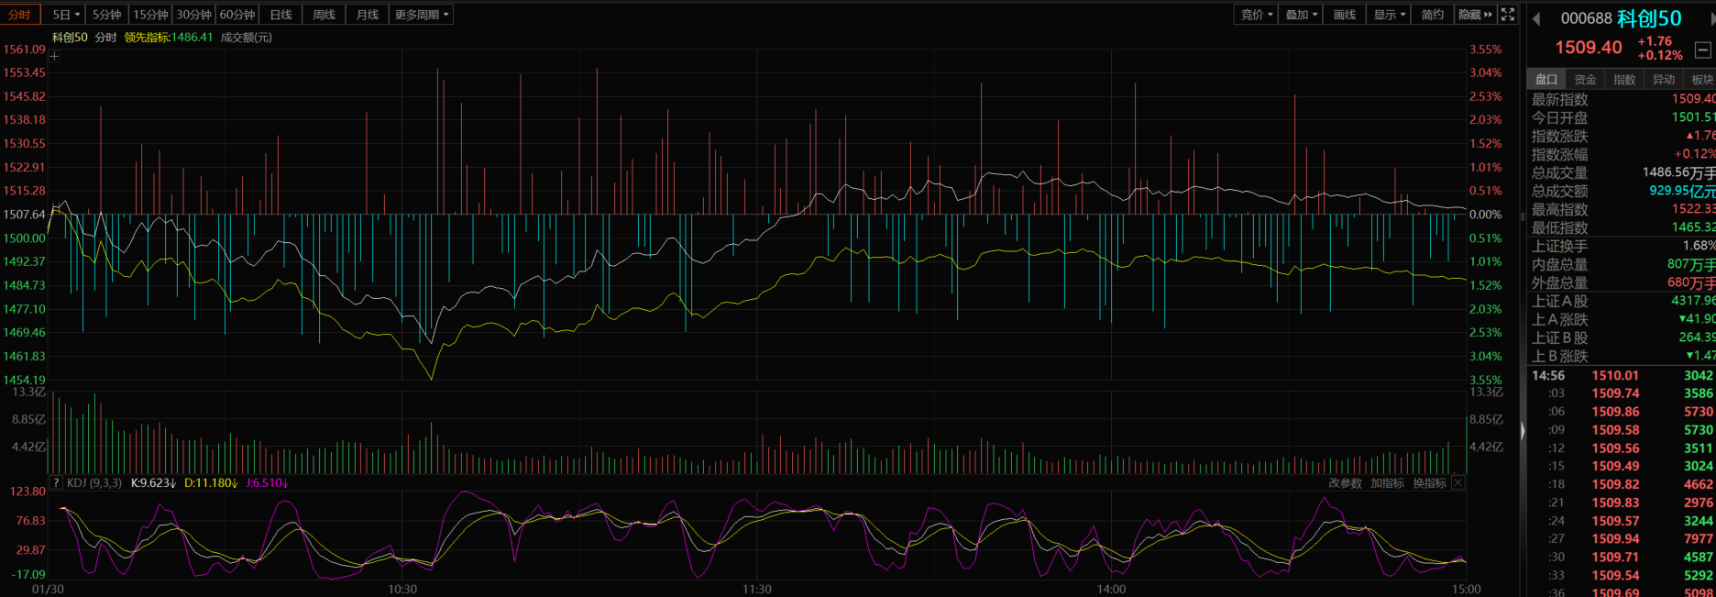Click the 14:00 time axis marker
This screenshot has width=1716, height=597.
click(1111, 589)
